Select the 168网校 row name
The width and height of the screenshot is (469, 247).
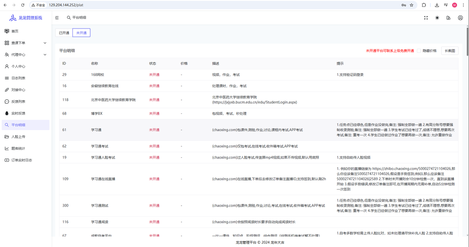pos(97,75)
